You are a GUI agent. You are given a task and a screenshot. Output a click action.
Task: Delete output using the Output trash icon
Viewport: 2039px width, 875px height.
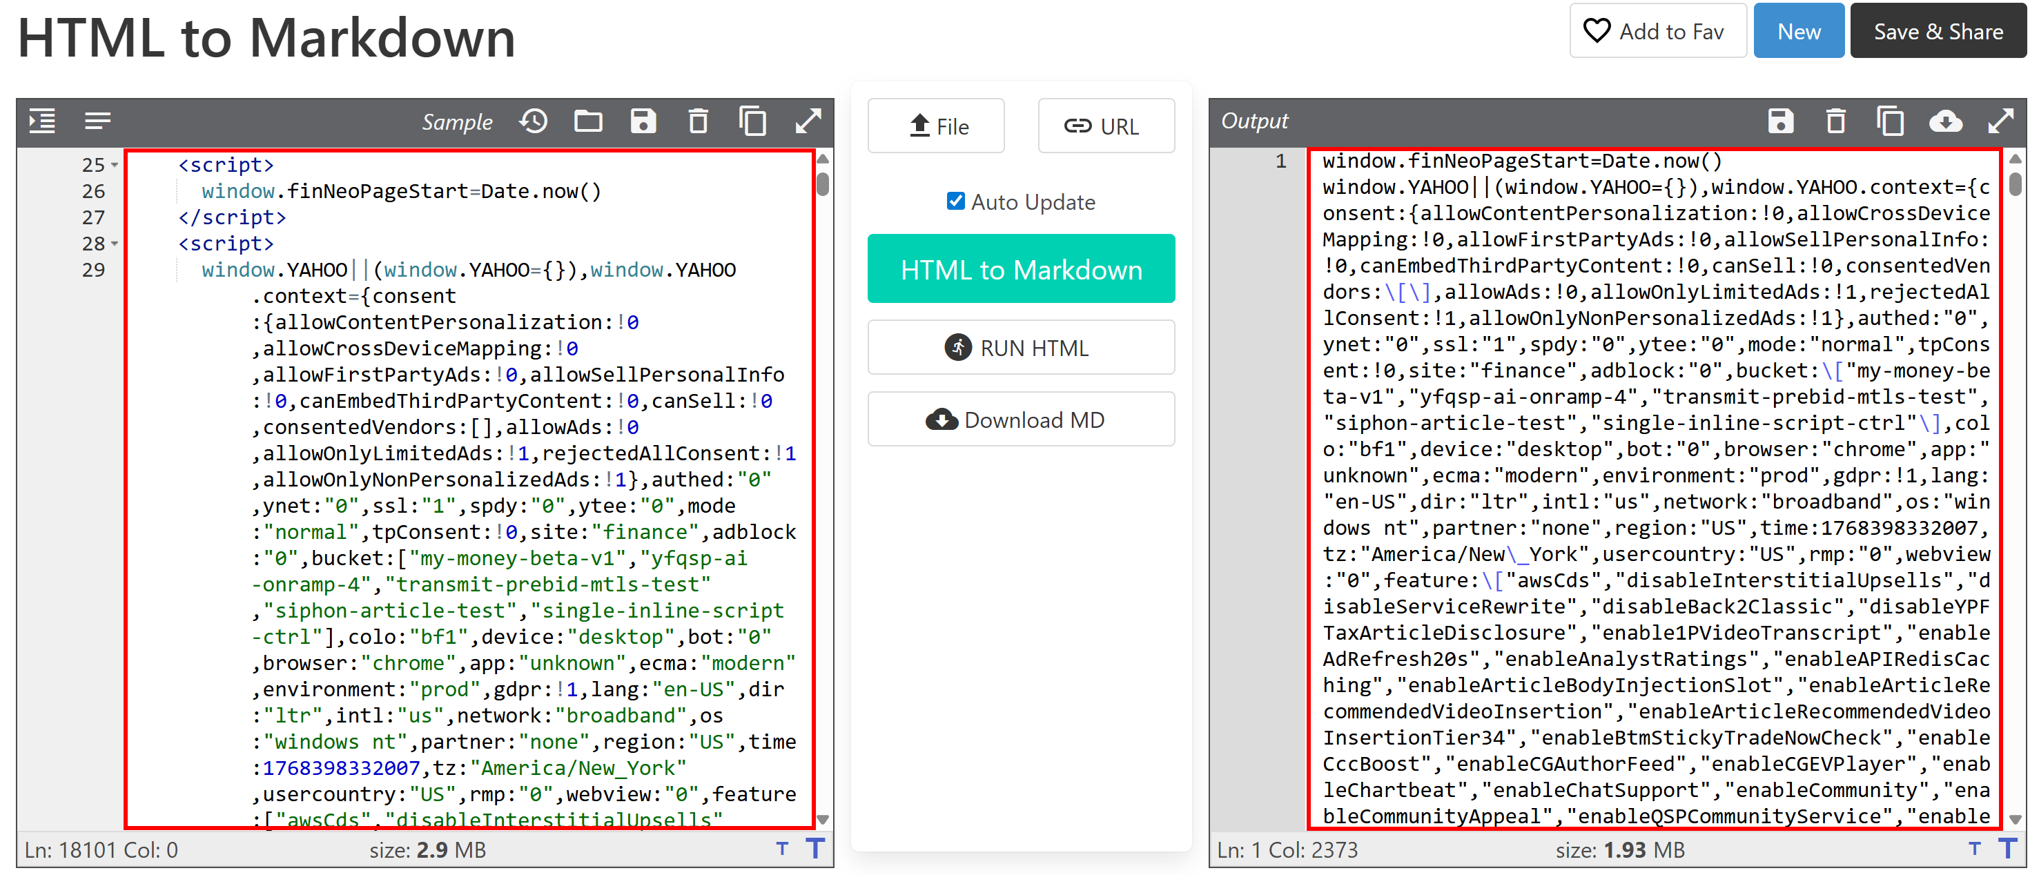coord(1835,121)
